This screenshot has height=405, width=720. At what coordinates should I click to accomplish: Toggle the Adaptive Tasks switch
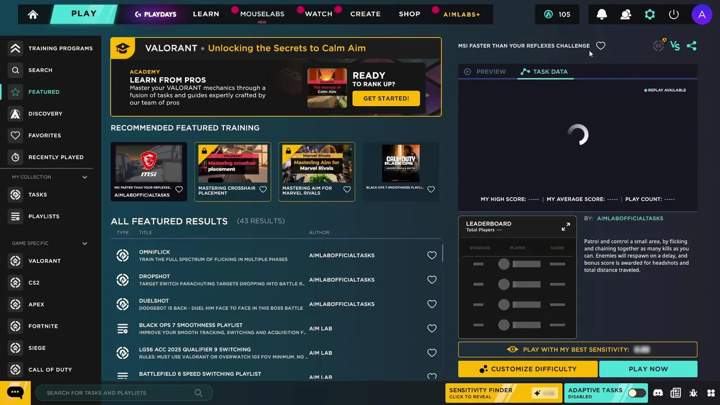[637, 393]
